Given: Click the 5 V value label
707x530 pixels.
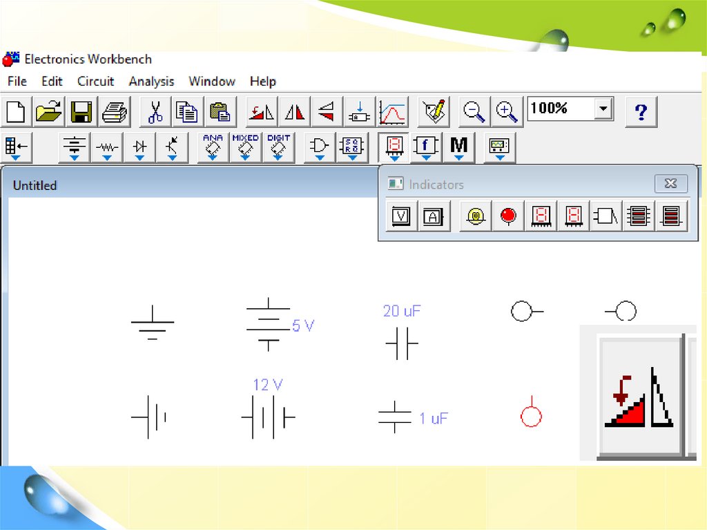Looking at the screenshot, I should (x=303, y=326).
